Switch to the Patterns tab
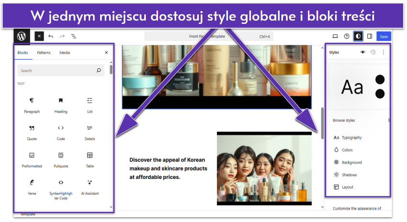Image resolution: width=407 pixels, height=222 pixels. point(44,53)
